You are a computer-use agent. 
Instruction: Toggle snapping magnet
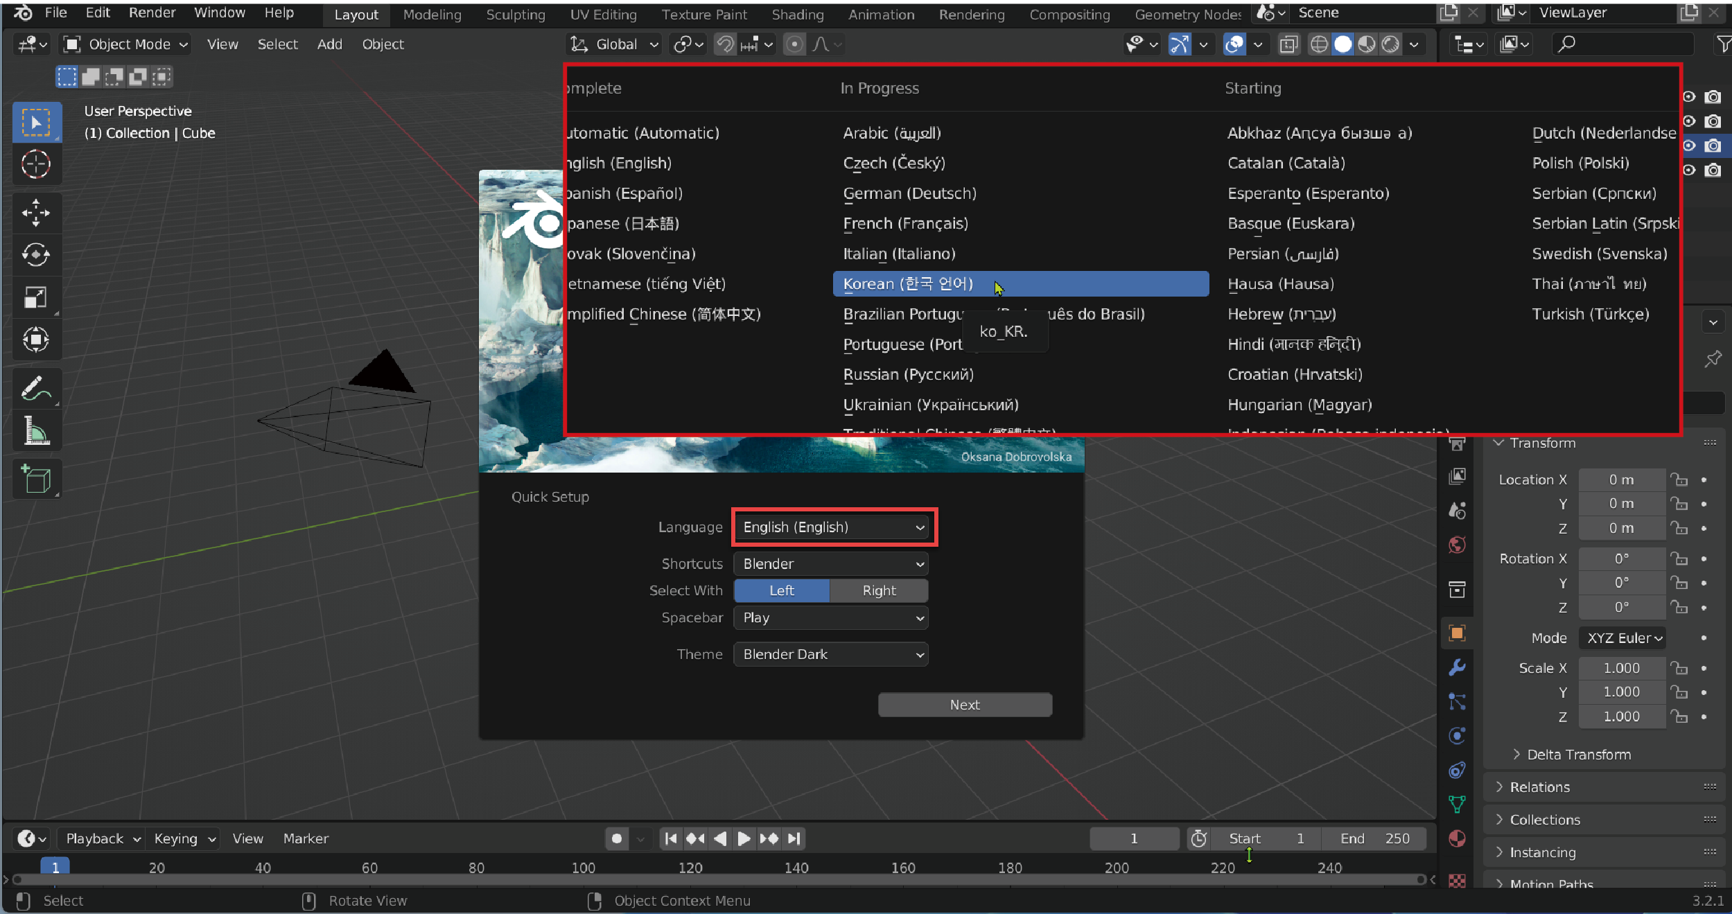click(x=725, y=44)
